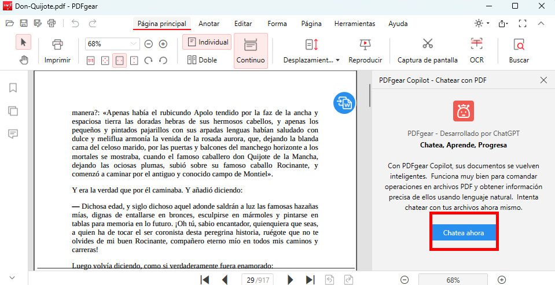Switch to the Anotar tab
This screenshot has height=285, width=555.
pyautogui.click(x=209, y=24)
